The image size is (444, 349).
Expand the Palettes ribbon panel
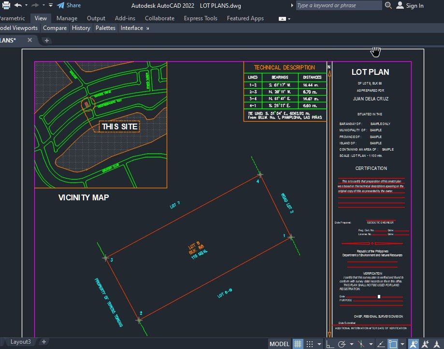(105, 28)
